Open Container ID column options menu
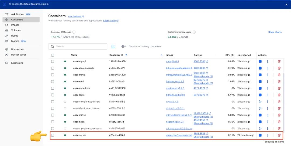 162,55
